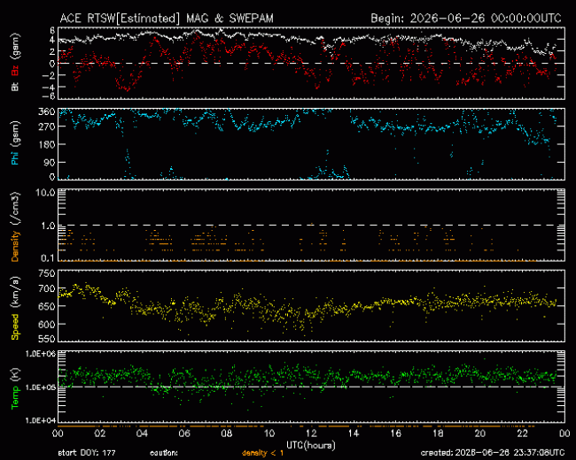Click the "UTC(hours)" x-axis title
Viewport: 576px width, 460px height.
click(x=311, y=445)
